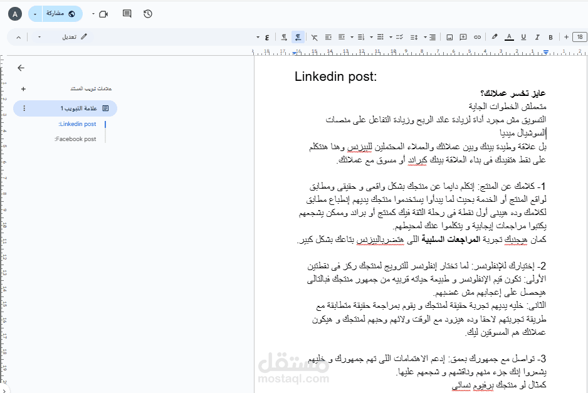
Task: Expand the input tools dropdown arrow
Action: point(258,37)
